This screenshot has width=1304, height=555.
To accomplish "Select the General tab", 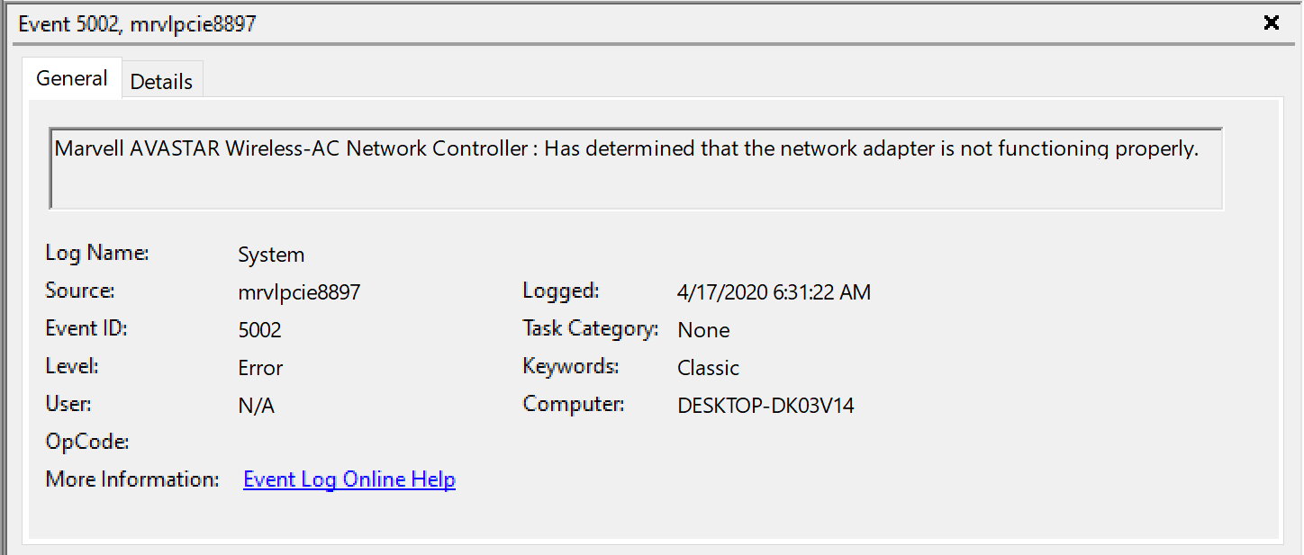I will pos(71,78).
